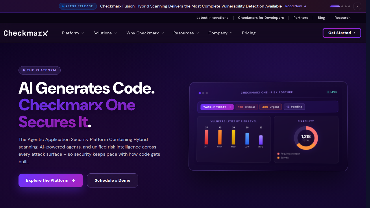The width and height of the screenshot is (370, 208).
Task: Click Schedule a Demo button
Action: (x=112, y=180)
